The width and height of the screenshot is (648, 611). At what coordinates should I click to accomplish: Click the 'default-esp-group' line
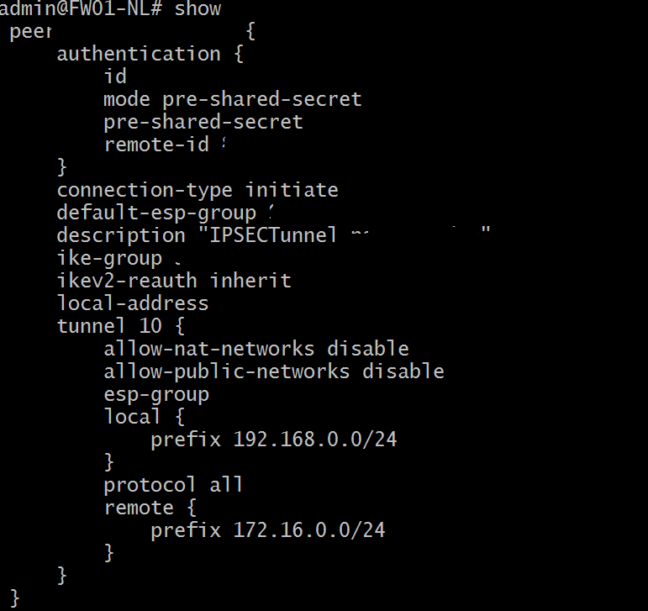click(165, 213)
